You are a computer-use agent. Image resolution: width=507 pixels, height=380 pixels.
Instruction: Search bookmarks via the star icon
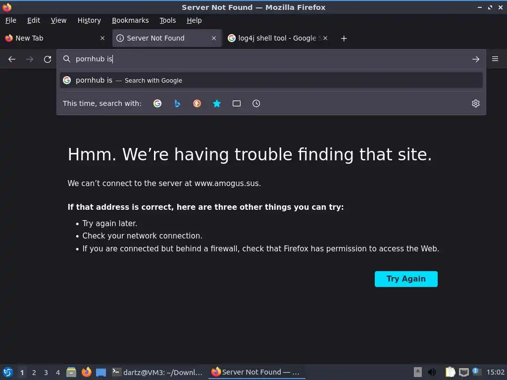217,103
